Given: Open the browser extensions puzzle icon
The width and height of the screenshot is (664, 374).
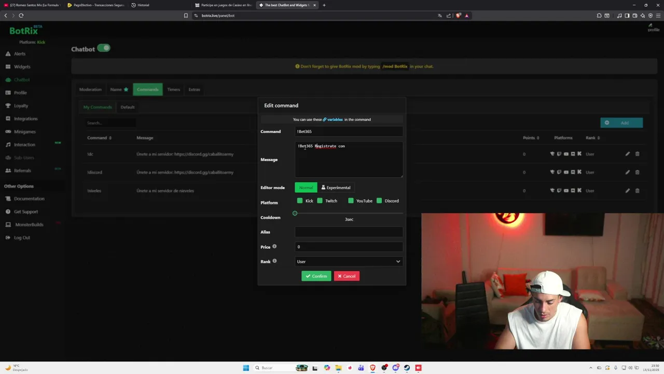Looking at the screenshot, I should point(599,16).
